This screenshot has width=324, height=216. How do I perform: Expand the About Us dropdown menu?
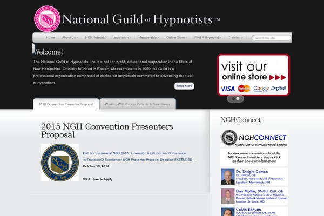[x=70, y=38]
